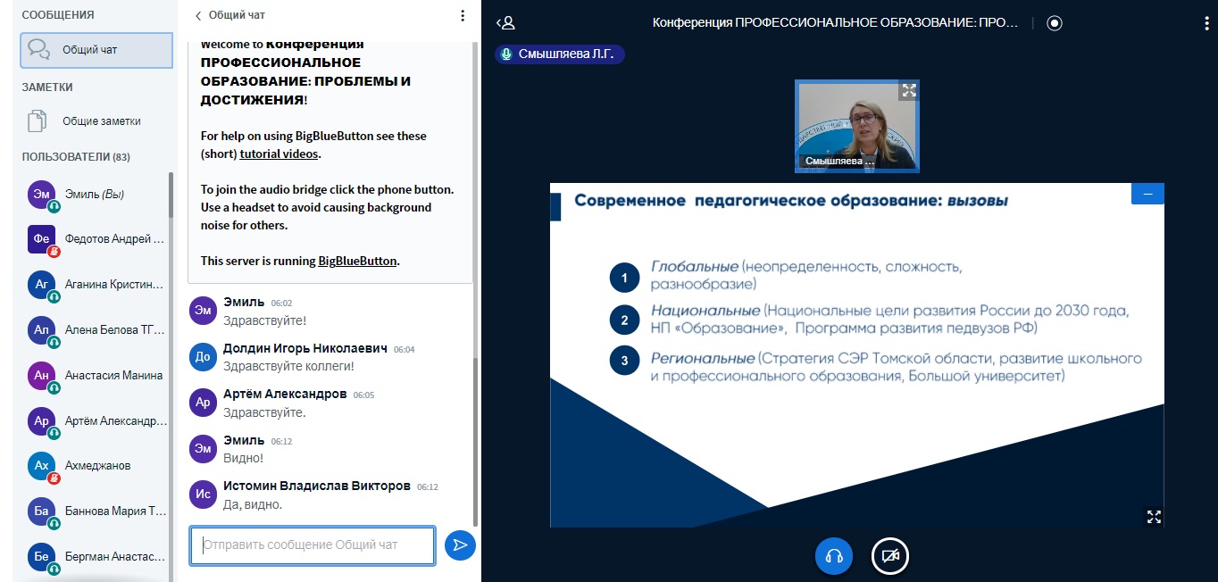
Task: Toggle webcam sharing button
Action: [890, 556]
